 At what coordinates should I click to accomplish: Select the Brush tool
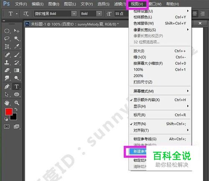point(17,55)
